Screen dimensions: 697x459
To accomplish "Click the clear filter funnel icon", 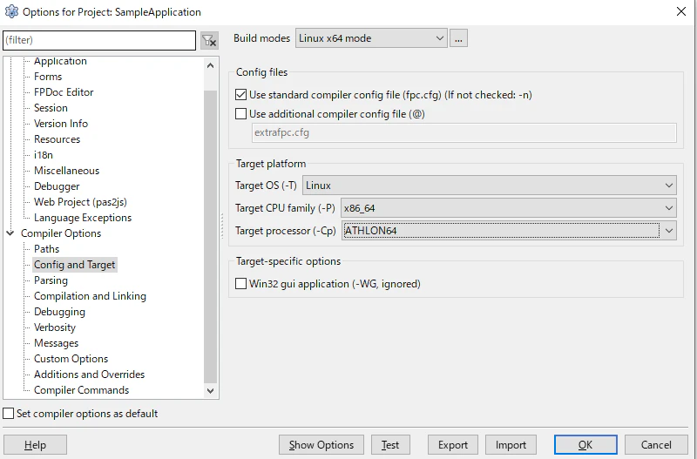I will 209,40.
